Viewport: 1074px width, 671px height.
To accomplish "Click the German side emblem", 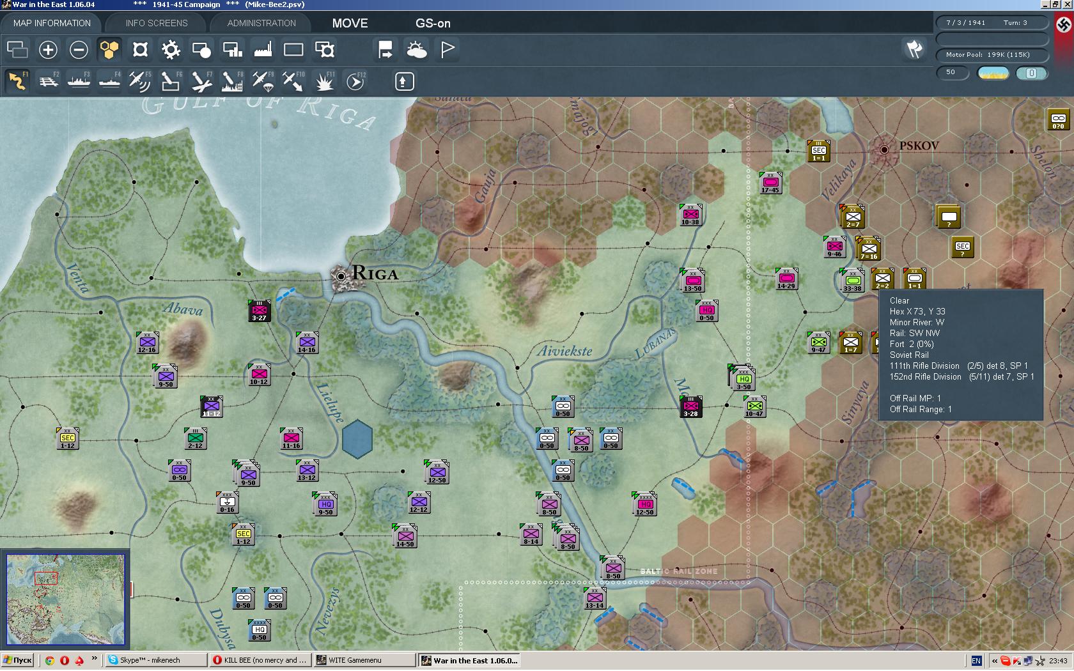I will pyautogui.click(x=1064, y=25).
